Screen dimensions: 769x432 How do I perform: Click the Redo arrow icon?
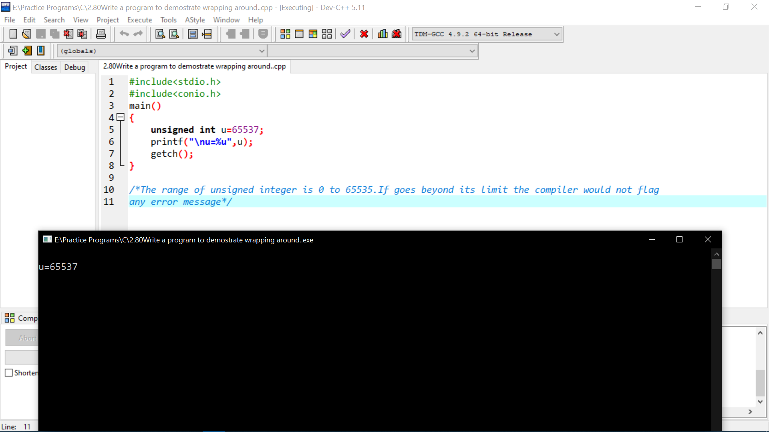(x=138, y=34)
